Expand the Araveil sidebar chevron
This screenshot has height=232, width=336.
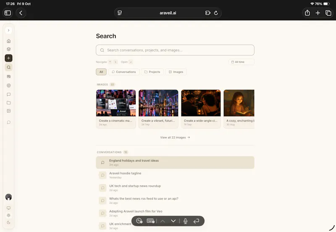pos(8,30)
